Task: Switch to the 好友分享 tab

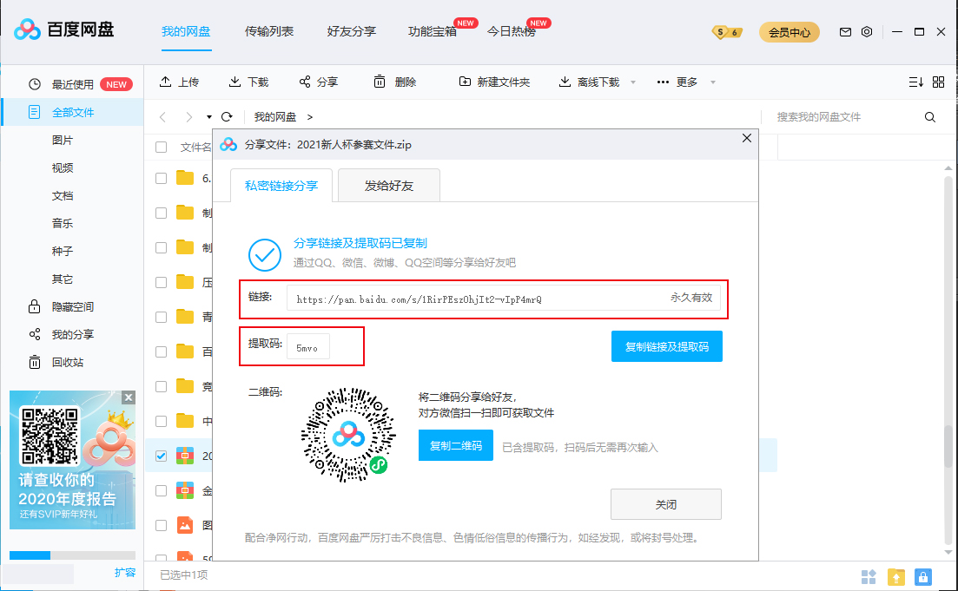Action: [x=351, y=32]
